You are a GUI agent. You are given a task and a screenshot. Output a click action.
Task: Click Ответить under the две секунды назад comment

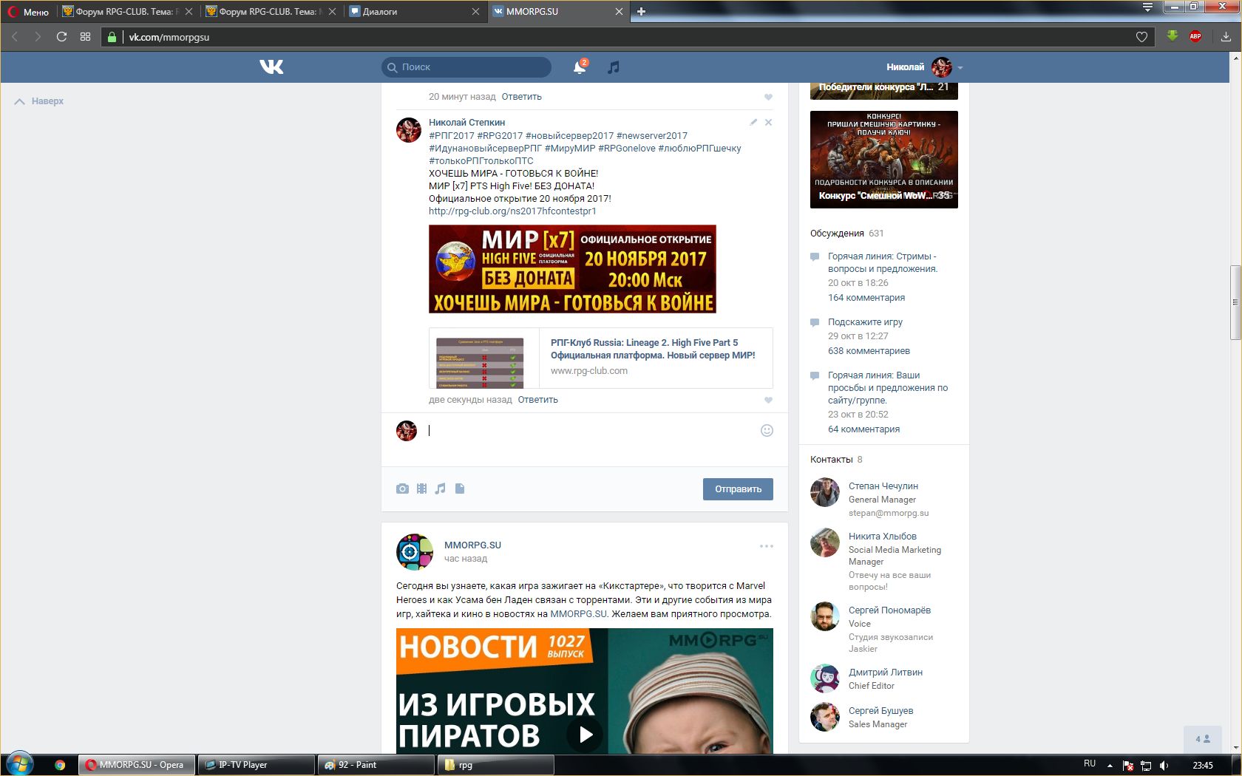pyautogui.click(x=538, y=400)
